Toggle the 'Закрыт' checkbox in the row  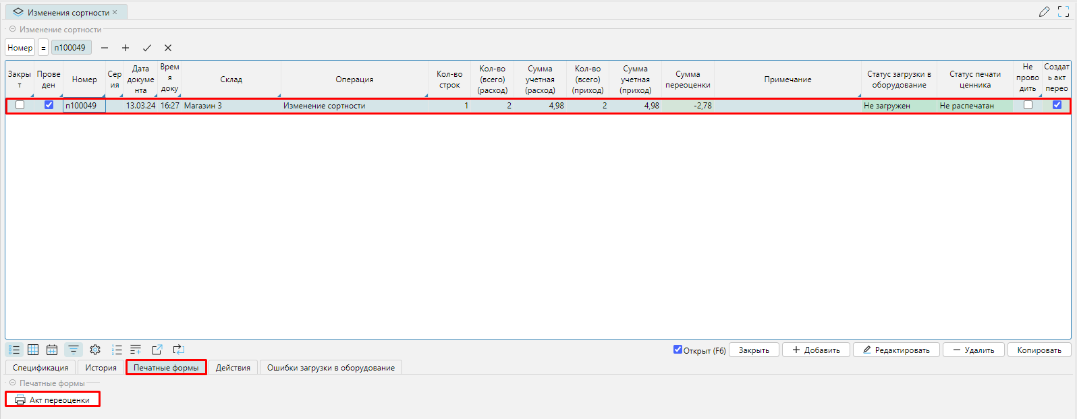(20, 105)
